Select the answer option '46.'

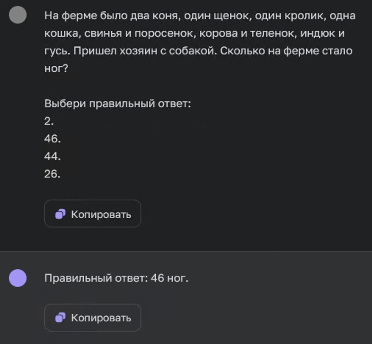(x=52, y=138)
